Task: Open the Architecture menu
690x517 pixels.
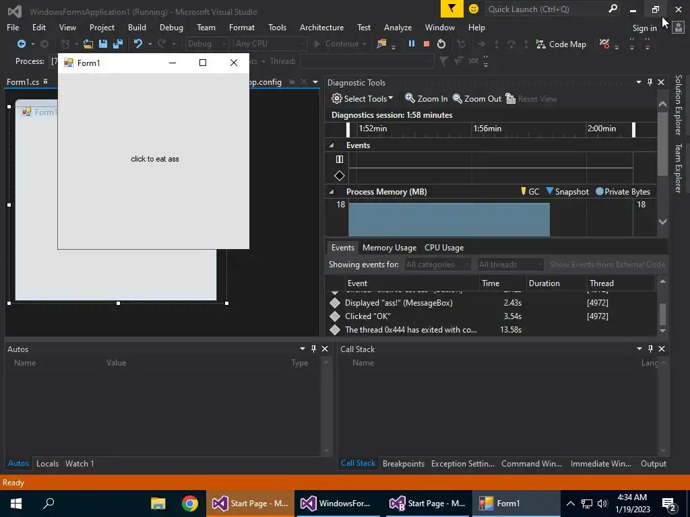Action: point(321,27)
